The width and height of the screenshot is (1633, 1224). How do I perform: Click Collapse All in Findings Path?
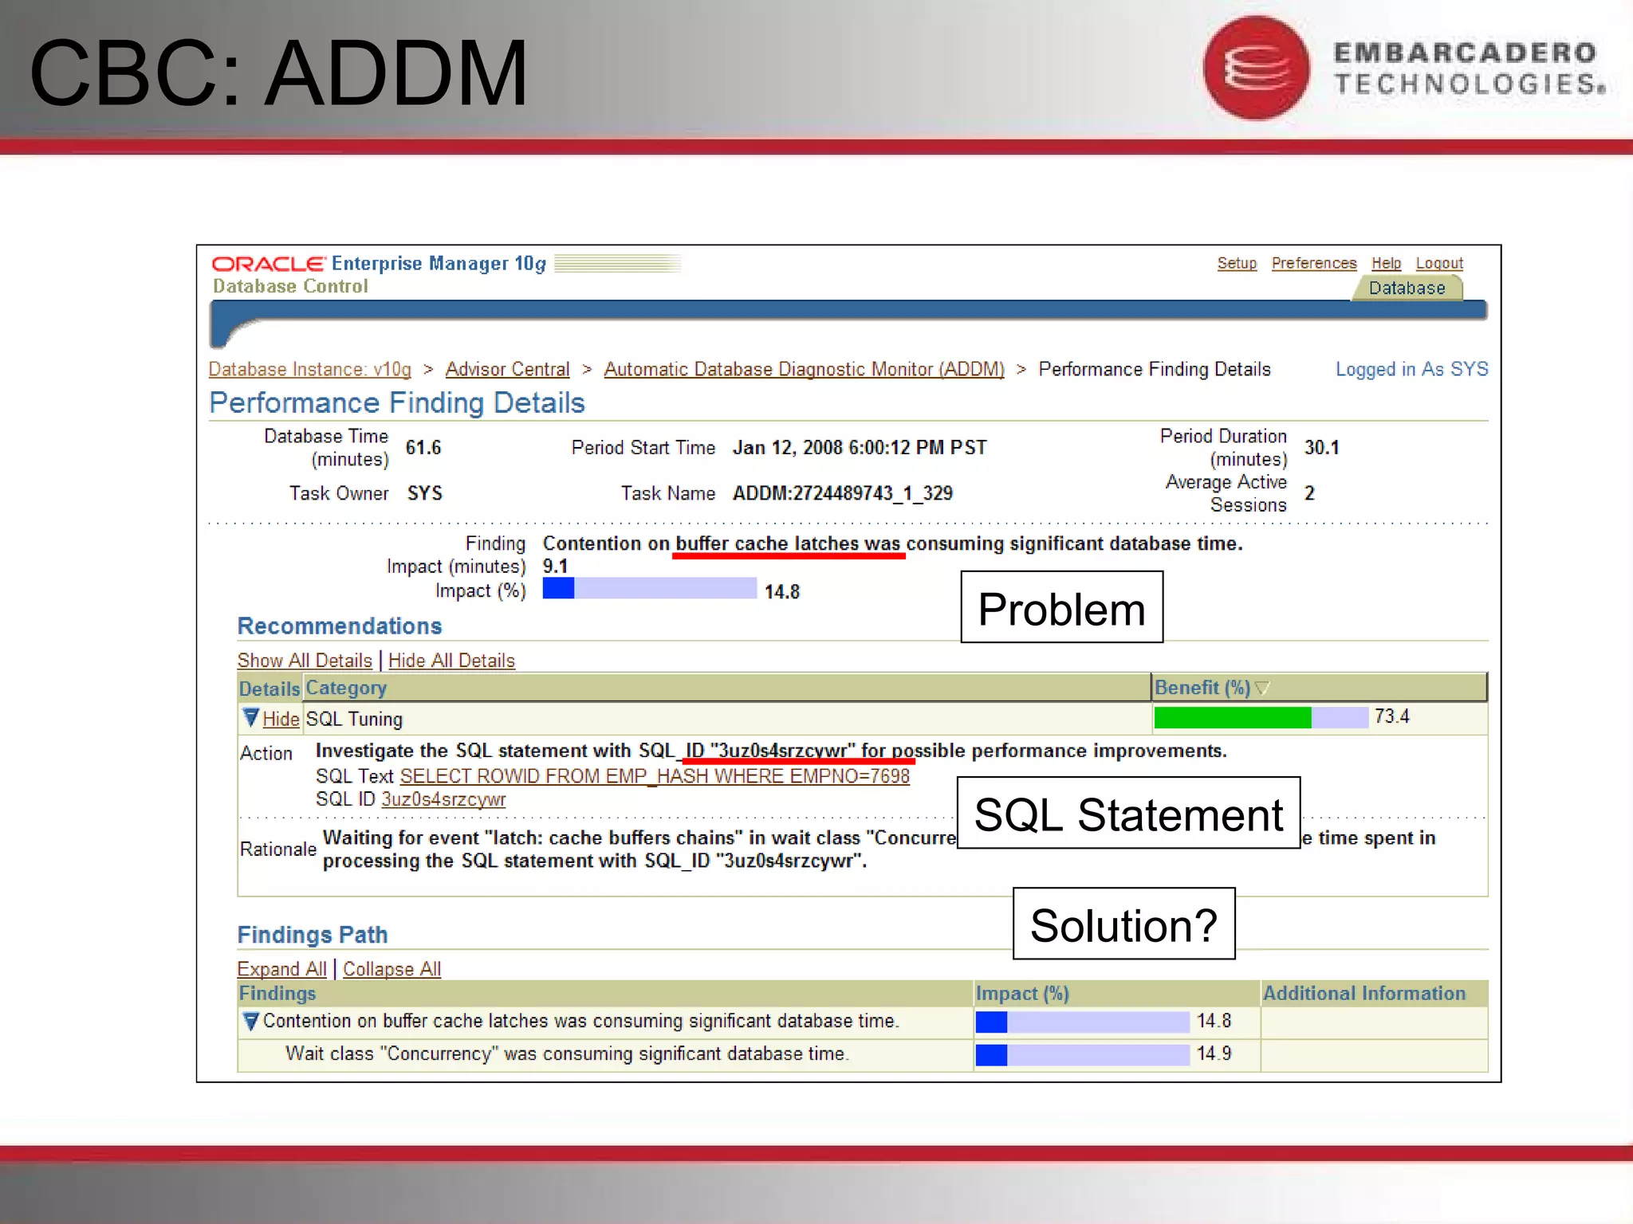[x=392, y=969]
